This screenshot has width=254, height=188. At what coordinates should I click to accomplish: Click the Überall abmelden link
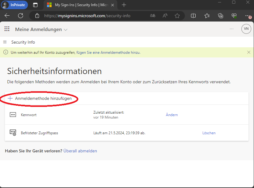click(80, 151)
